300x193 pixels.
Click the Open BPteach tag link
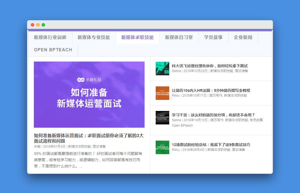(183, 126)
